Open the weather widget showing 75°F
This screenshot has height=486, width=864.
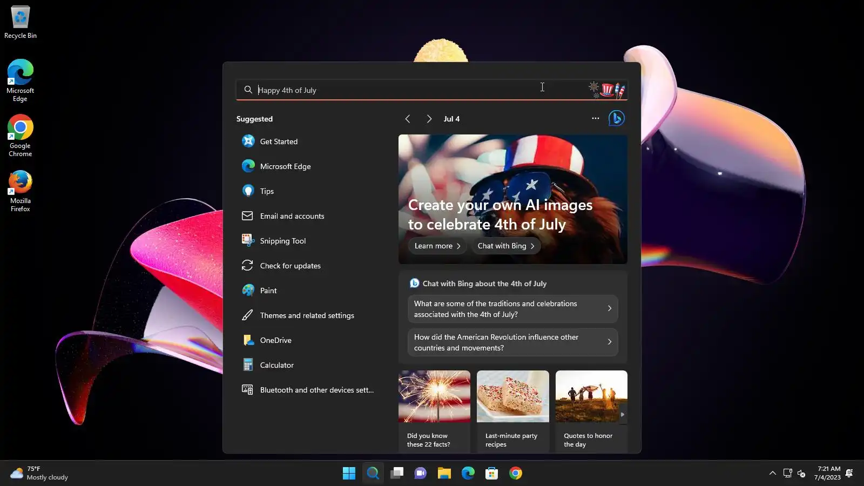[39, 474]
